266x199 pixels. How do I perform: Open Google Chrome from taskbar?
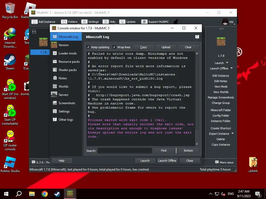pyautogui.click(x=44, y=194)
